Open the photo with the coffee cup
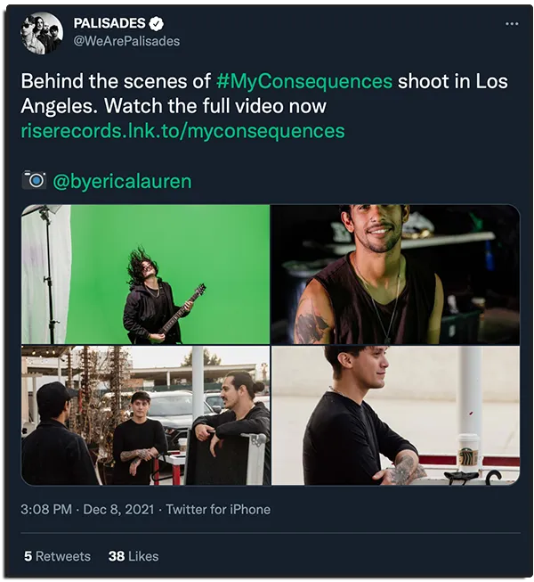This screenshot has width=534, height=582. point(395,415)
